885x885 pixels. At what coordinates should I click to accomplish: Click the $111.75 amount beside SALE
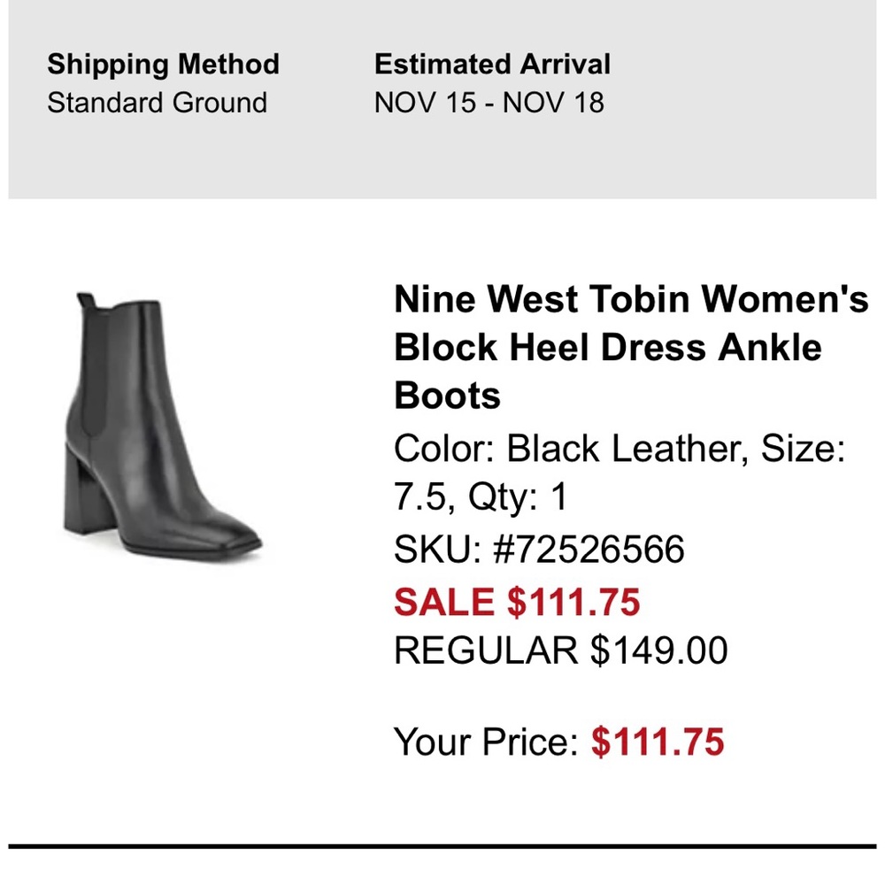[573, 603]
